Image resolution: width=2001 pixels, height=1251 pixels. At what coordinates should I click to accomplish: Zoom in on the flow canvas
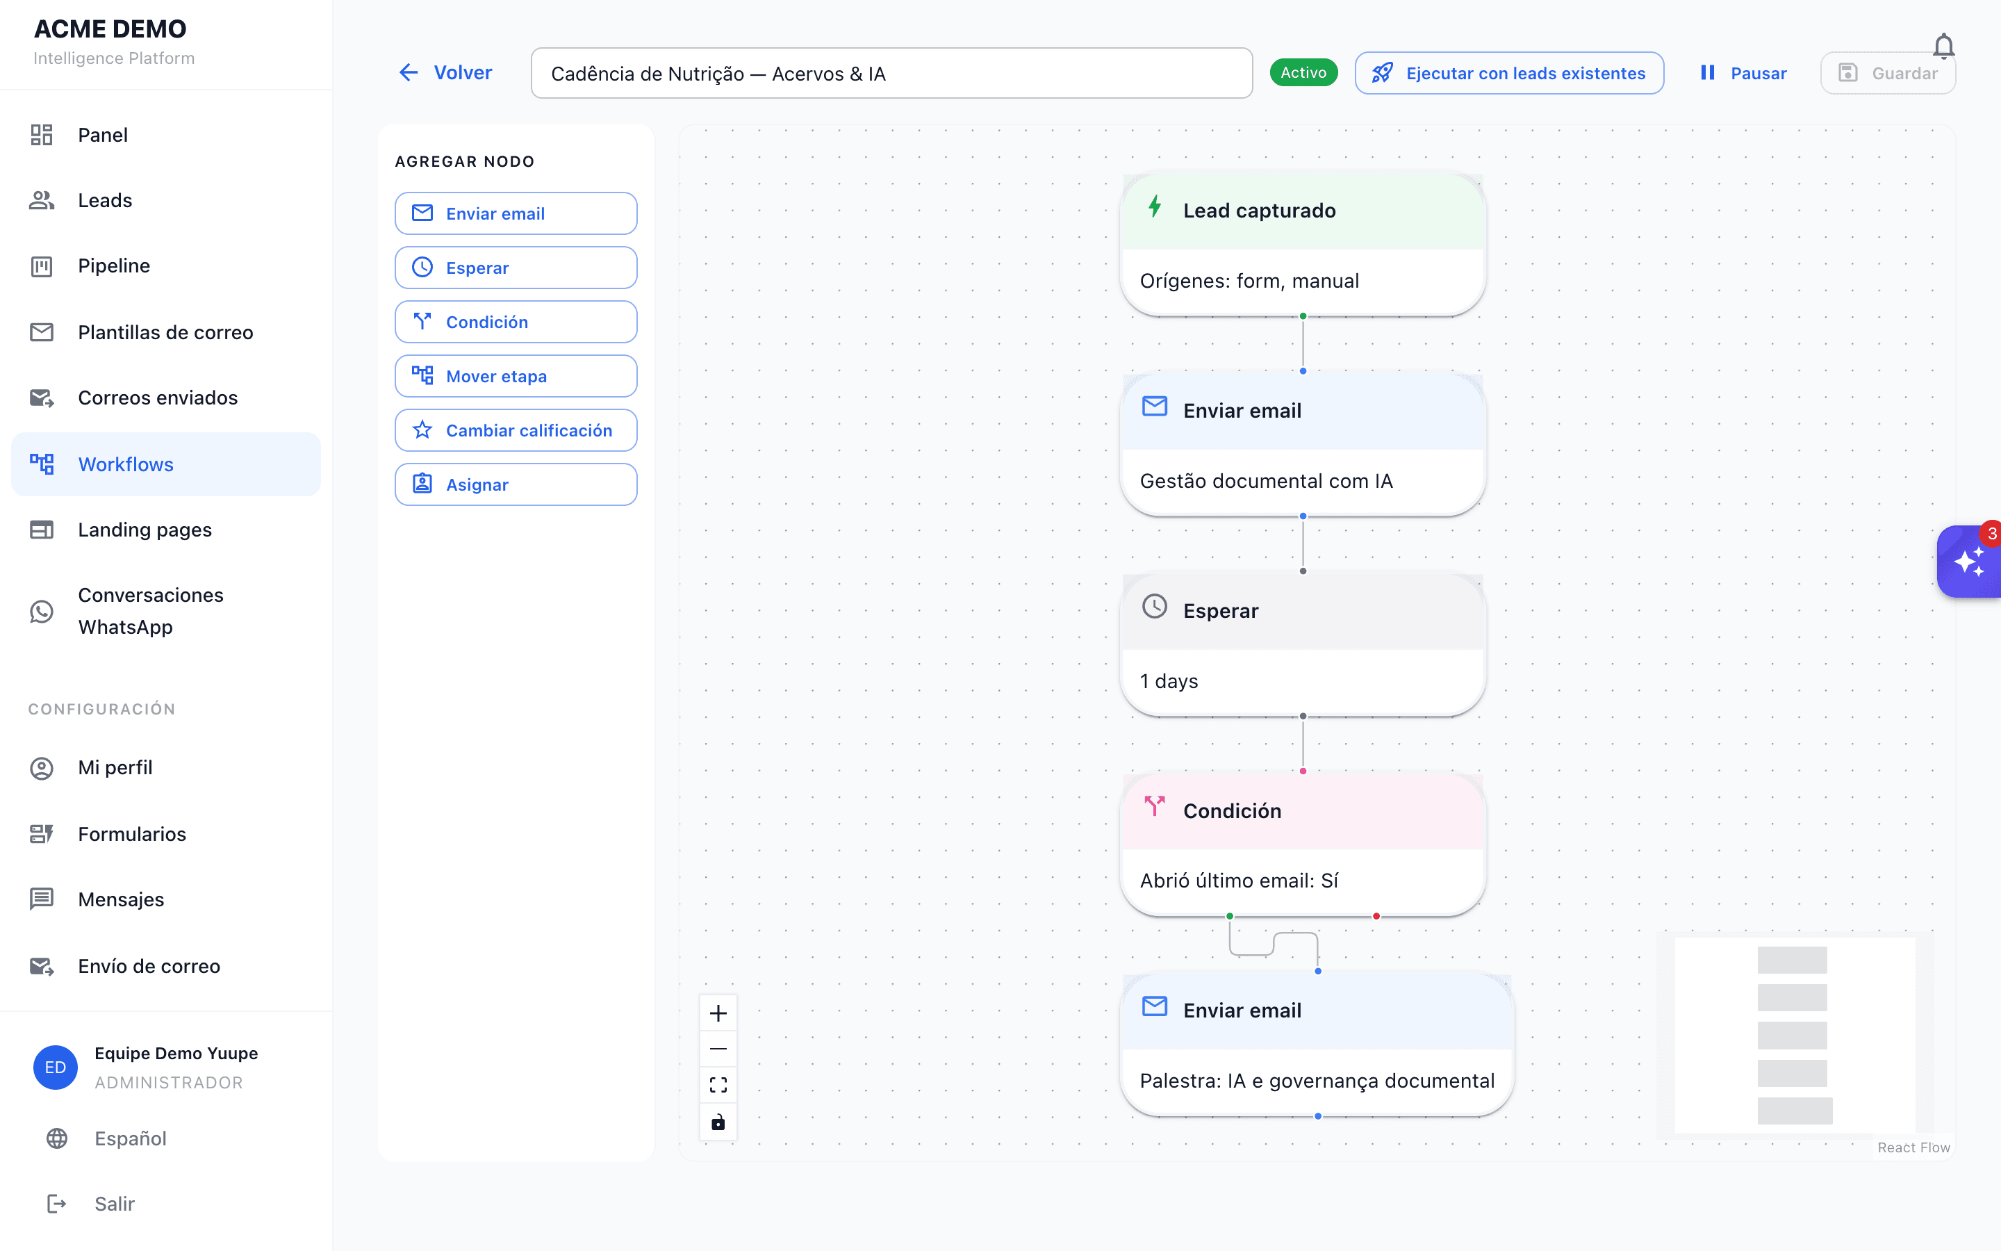[x=718, y=1013]
